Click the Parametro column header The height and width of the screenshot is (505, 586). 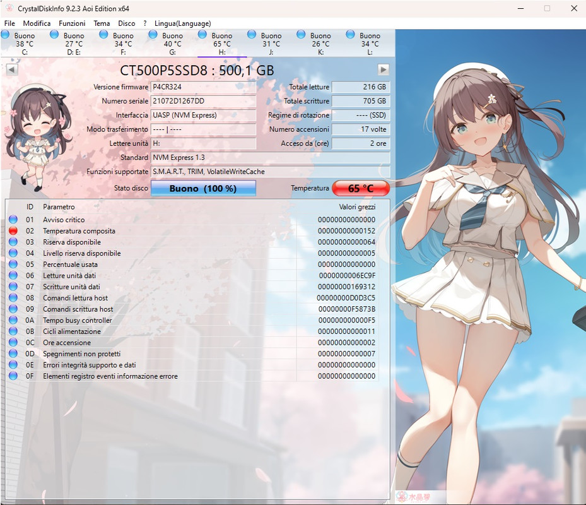coord(59,207)
